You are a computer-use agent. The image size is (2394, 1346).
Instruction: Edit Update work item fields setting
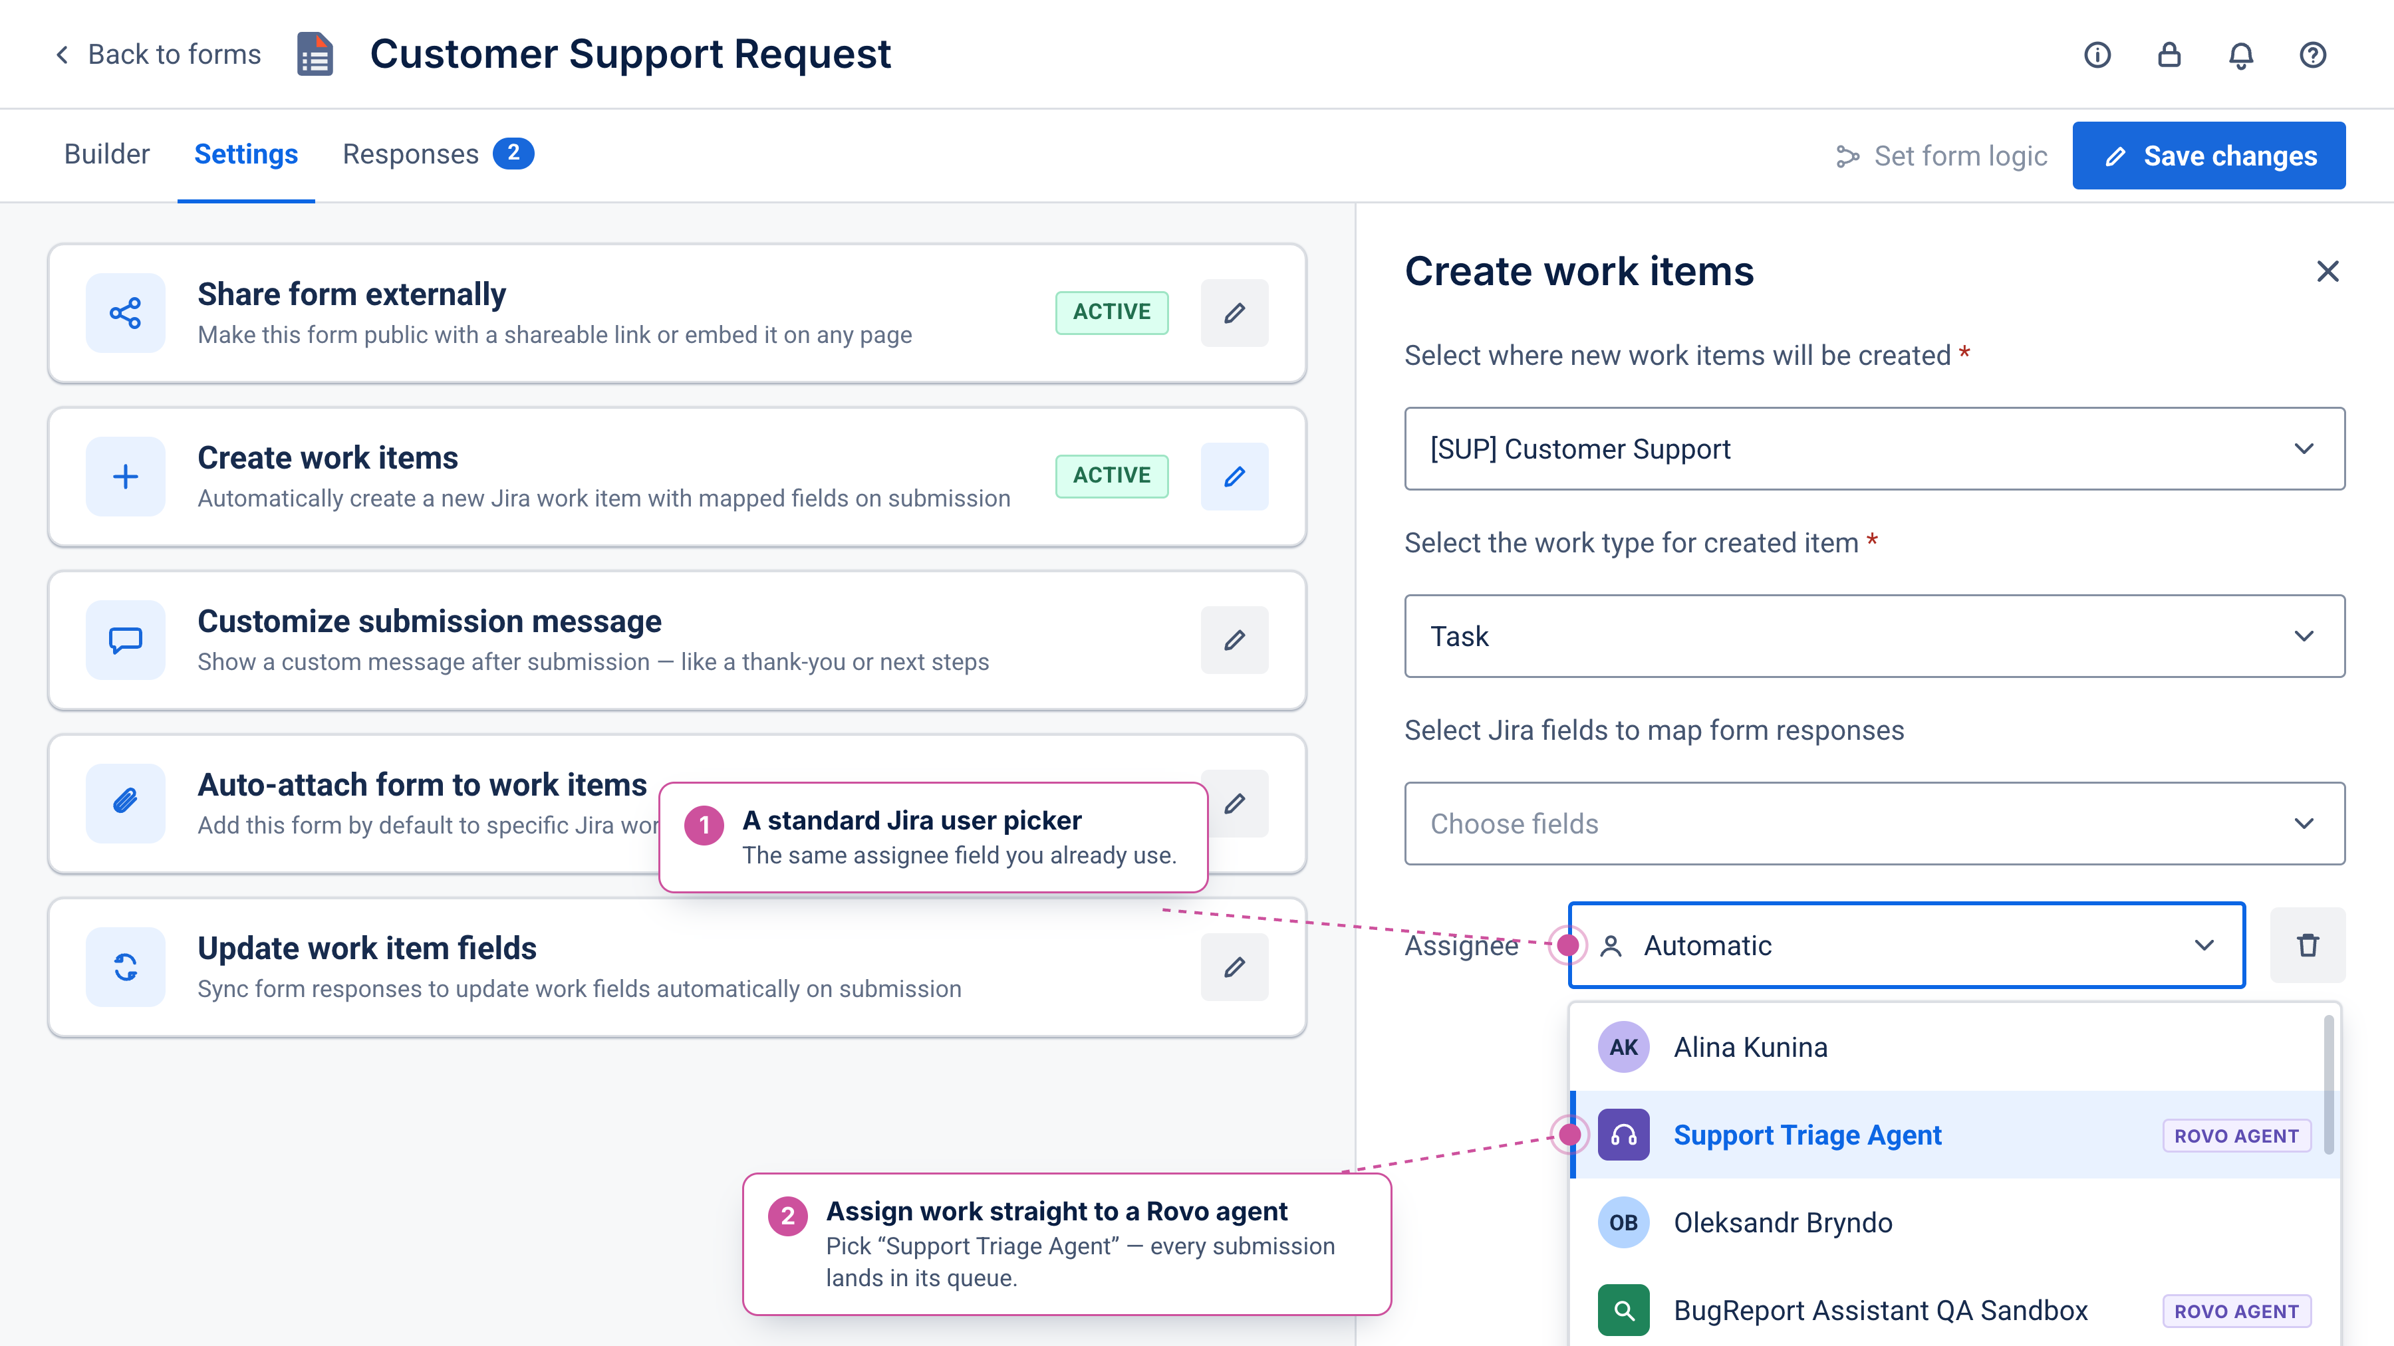tap(1234, 967)
